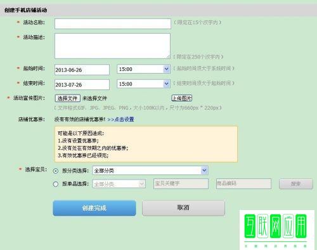Click the 商品编码 input field
The height and width of the screenshot is (250, 317).
[243, 183]
